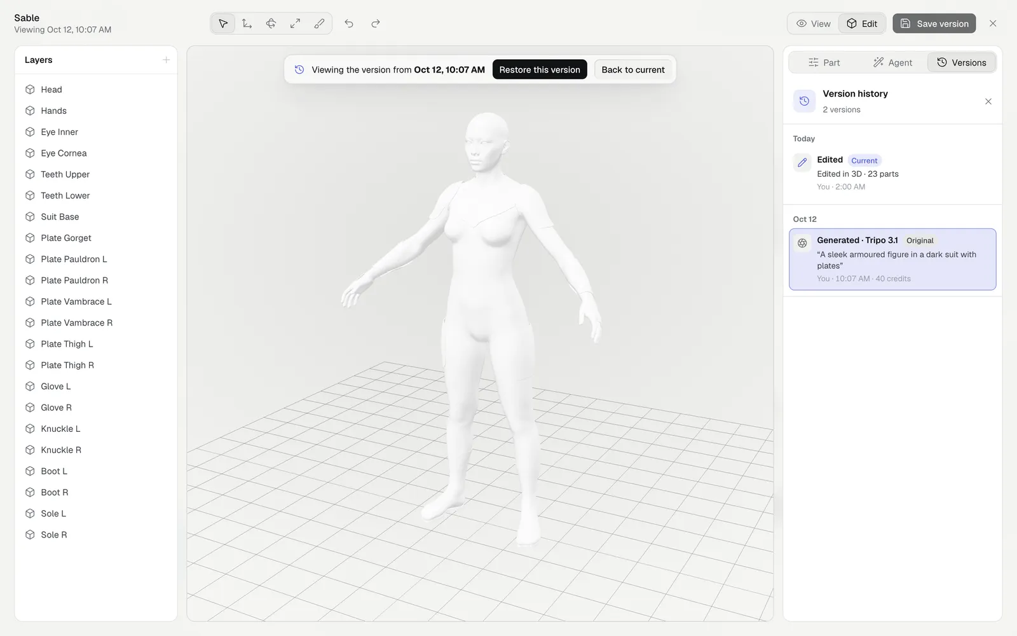Select the Generated Tripo 3.1 Original version
This screenshot has width=1017, height=636.
click(892, 259)
